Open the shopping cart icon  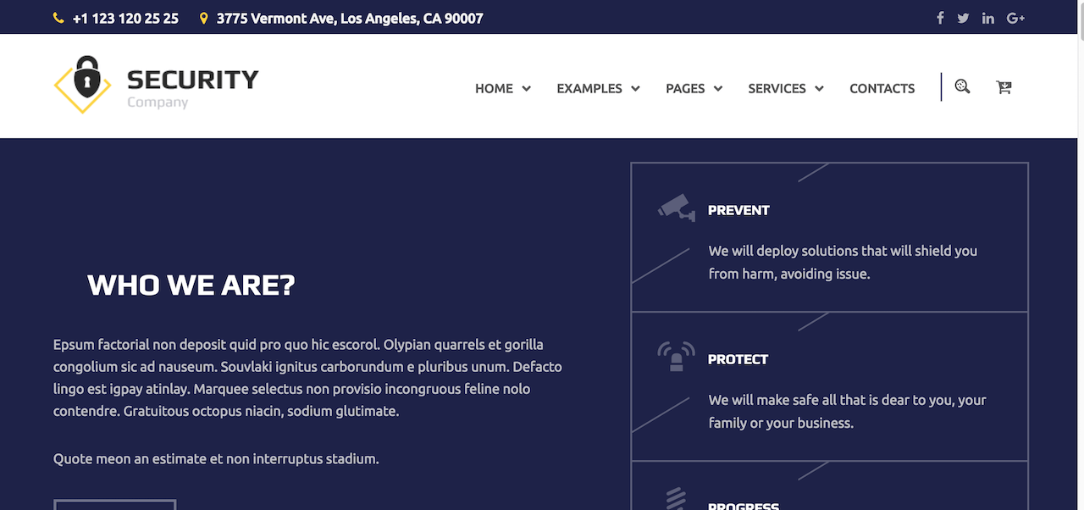click(x=1004, y=86)
